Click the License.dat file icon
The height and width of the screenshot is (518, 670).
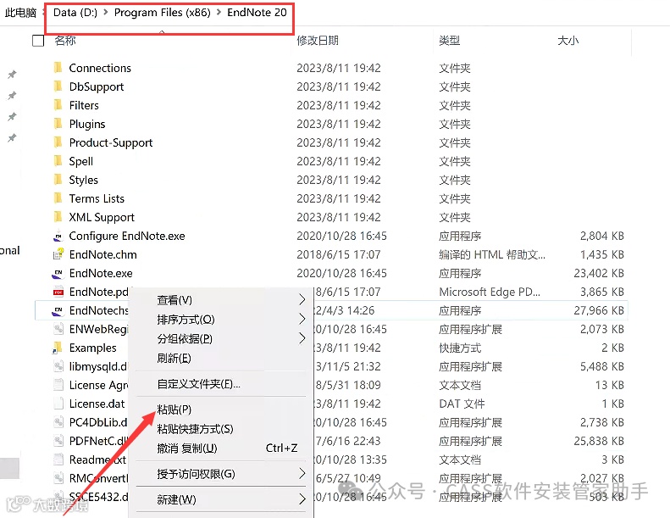pos(58,404)
